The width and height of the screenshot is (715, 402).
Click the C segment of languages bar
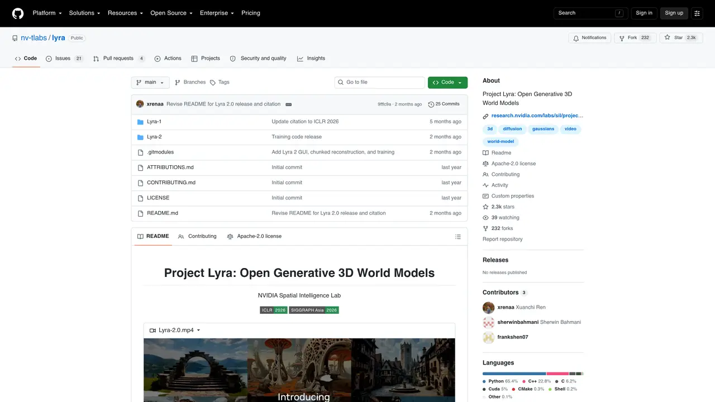pyautogui.click(x=573, y=374)
